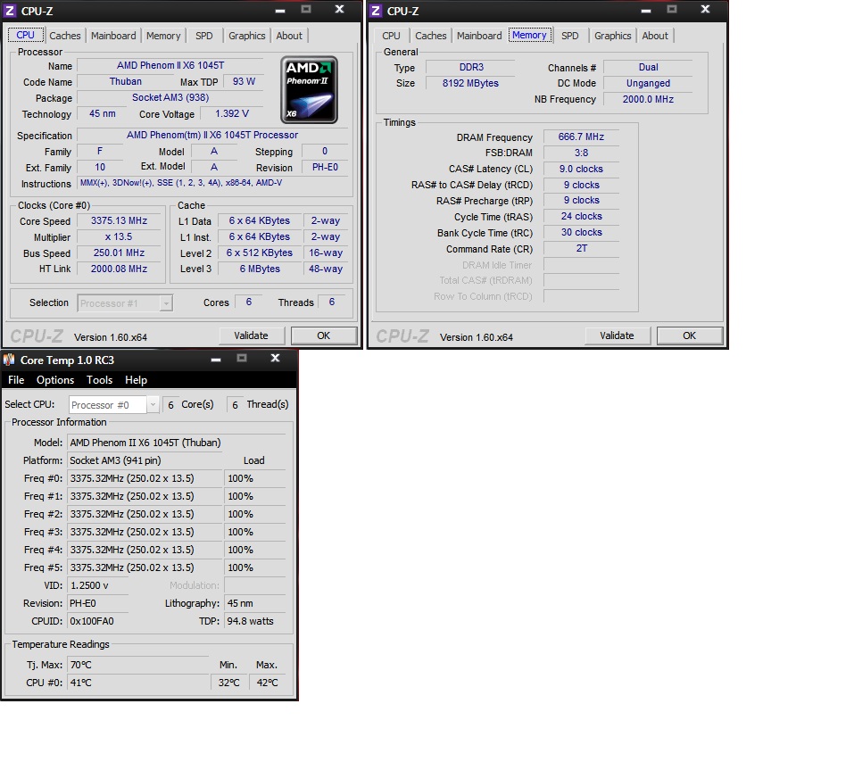This screenshot has height=762, width=854.
Task: Open the Help menu in Core Temp
Action: click(x=137, y=379)
